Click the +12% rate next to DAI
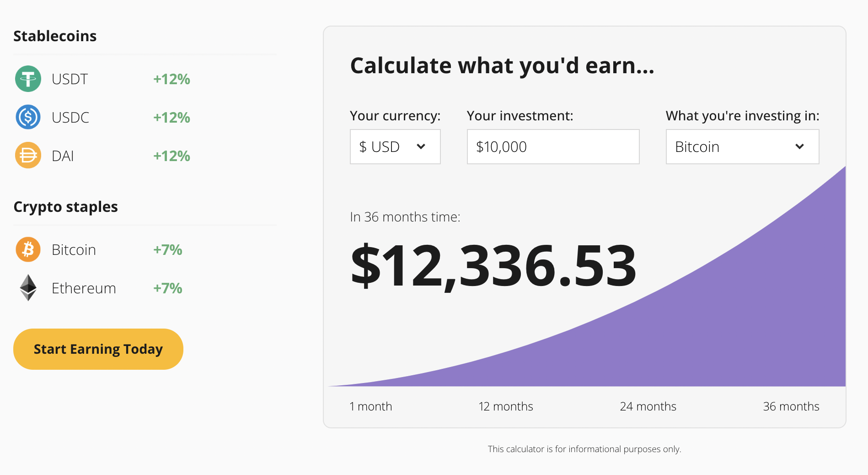This screenshot has width=868, height=475. point(171,156)
